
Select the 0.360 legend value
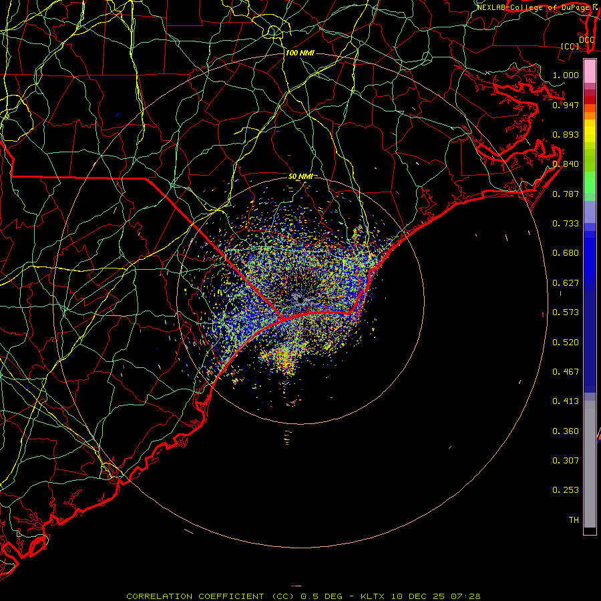566,431
